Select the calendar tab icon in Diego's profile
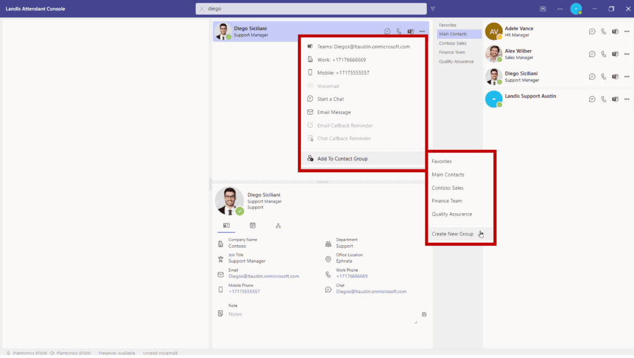Screen dimensions: 634x358 (252, 225)
